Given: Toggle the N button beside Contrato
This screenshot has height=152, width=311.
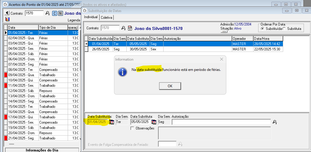Looking at the screenshot, I should tap(60, 13).
